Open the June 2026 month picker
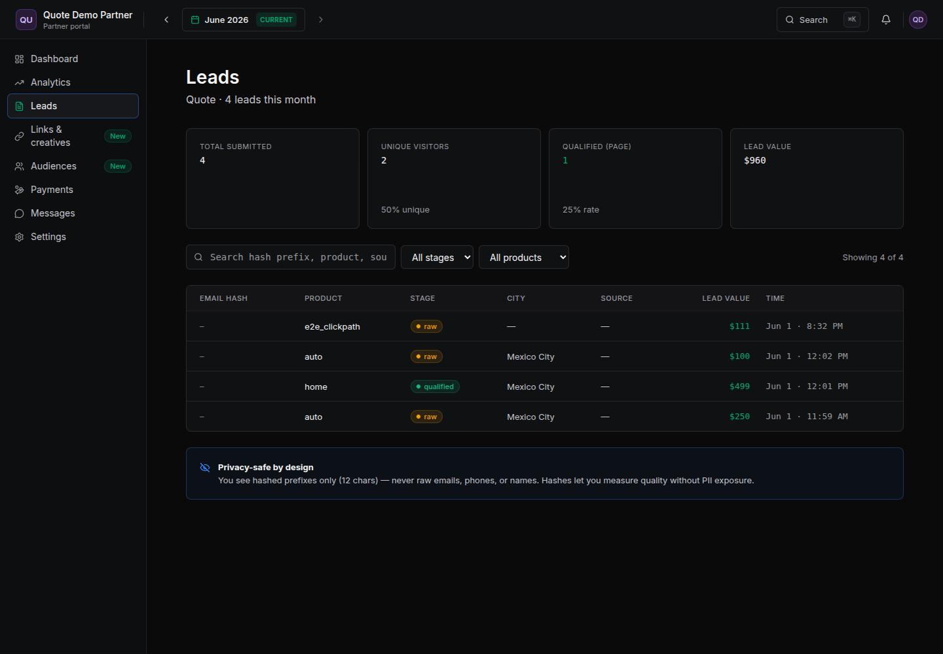 tap(244, 20)
